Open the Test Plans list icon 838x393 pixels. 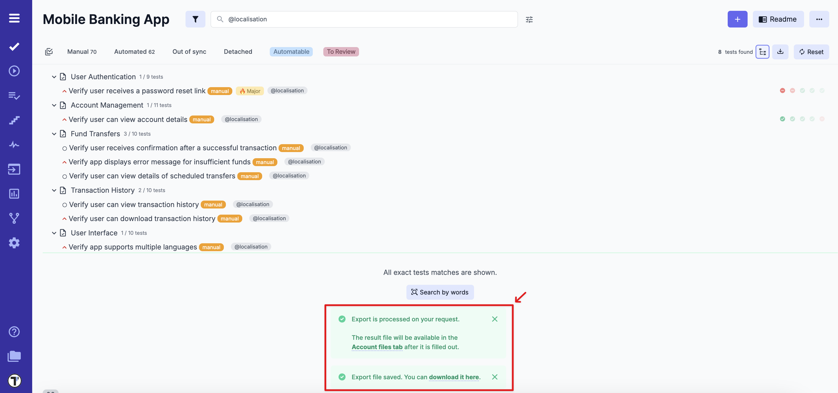pyautogui.click(x=14, y=96)
